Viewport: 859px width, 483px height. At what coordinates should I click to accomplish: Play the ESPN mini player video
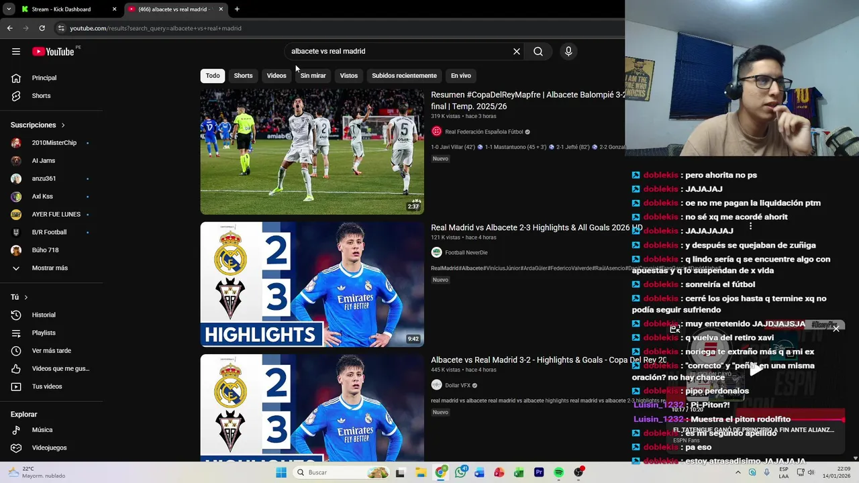[x=756, y=368]
